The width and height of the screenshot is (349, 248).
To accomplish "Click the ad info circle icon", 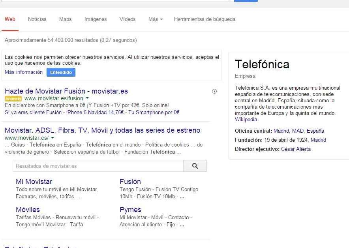I will [214, 91].
